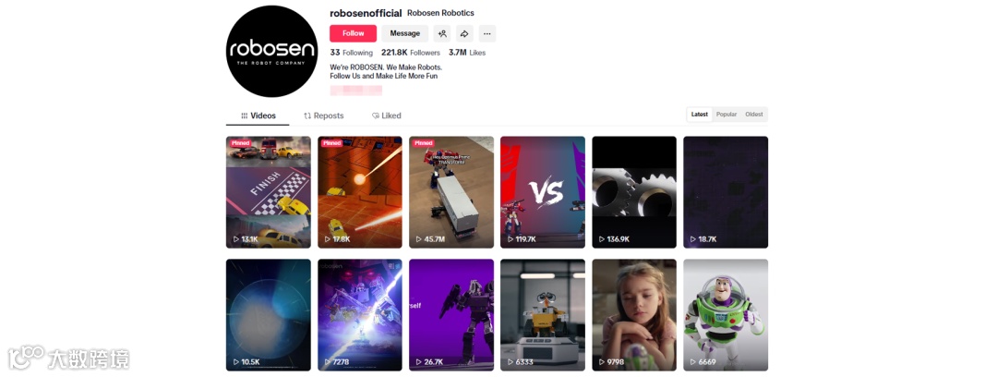Screen dimensions: 997x377
Task: Open the three-dots more options menu
Action: tap(487, 34)
